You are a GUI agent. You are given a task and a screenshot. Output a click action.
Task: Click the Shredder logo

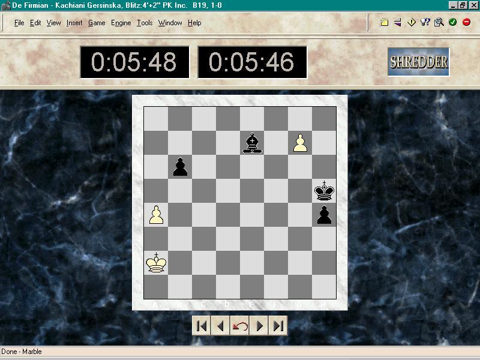click(418, 62)
